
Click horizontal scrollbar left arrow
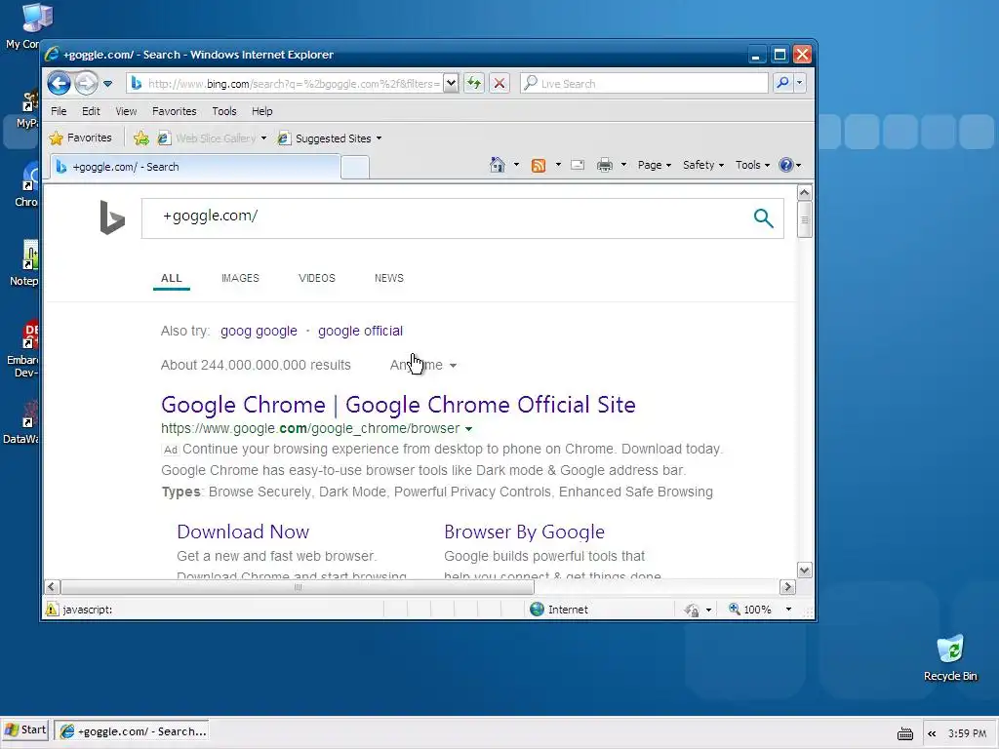53,586
